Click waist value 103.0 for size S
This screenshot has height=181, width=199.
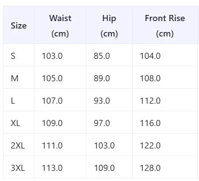52,56
